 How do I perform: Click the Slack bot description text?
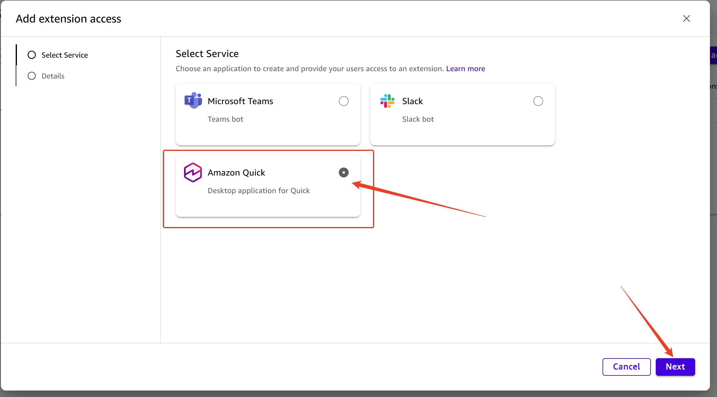tap(418, 119)
